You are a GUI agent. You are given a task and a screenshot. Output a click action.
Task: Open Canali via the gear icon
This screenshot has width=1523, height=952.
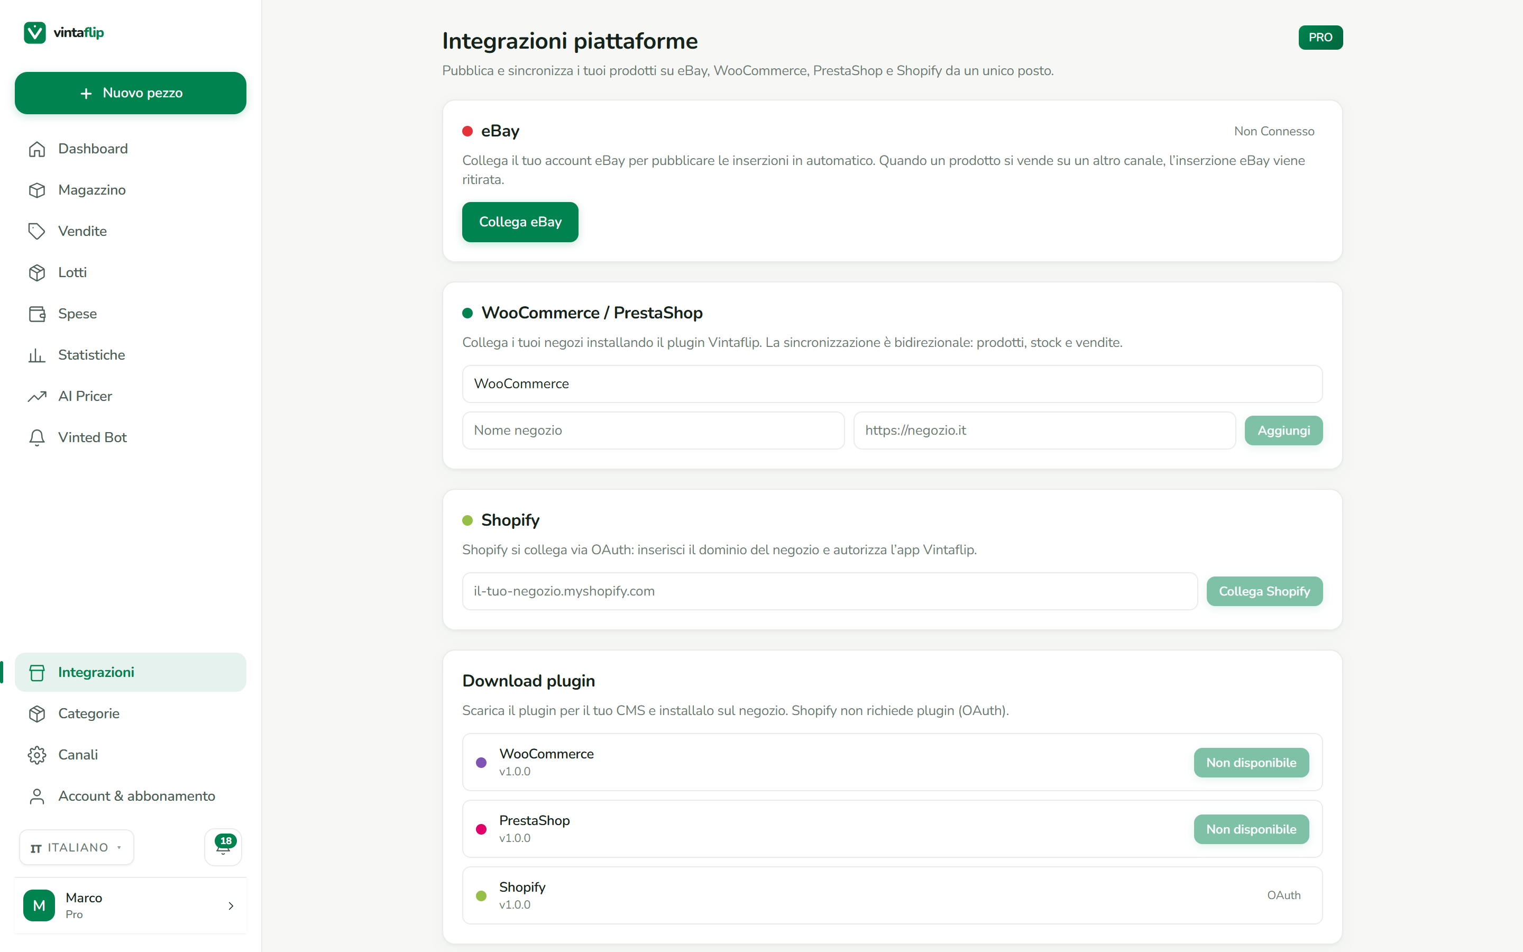37,755
